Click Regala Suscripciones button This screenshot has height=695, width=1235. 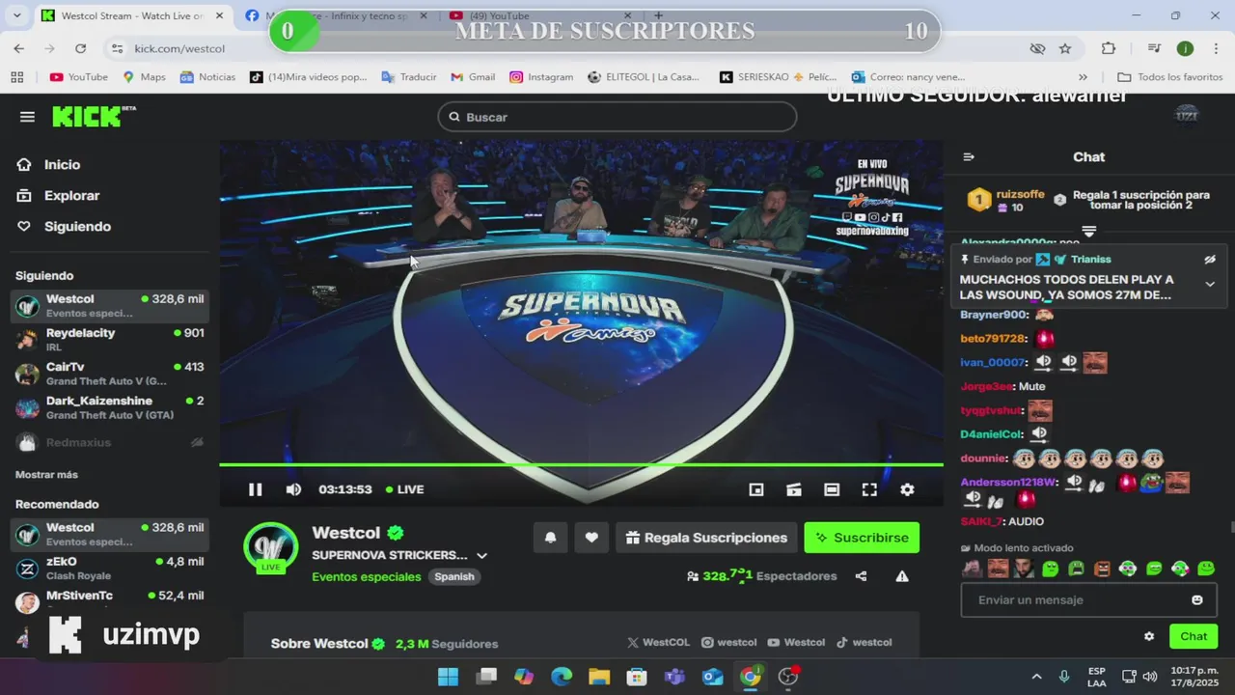pos(706,538)
